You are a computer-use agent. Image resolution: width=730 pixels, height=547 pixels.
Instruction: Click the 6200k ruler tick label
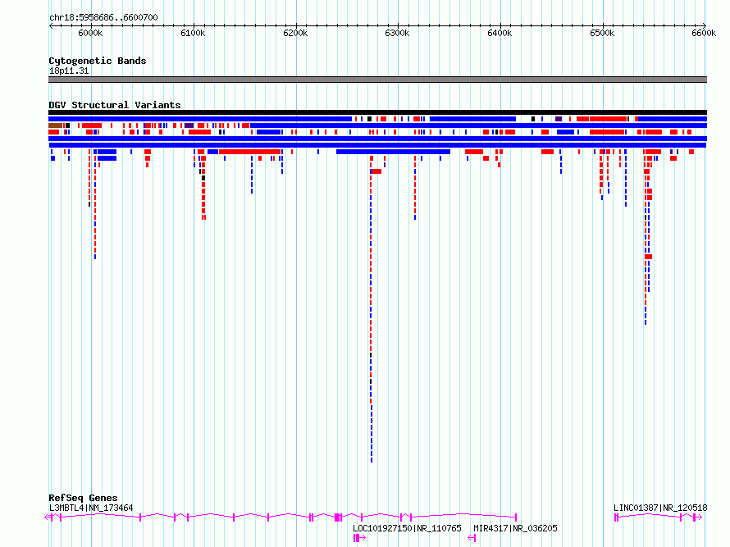(295, 33)
